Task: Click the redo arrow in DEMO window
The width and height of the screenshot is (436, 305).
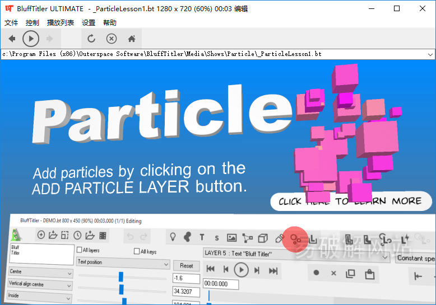Action: pos(144,237)
